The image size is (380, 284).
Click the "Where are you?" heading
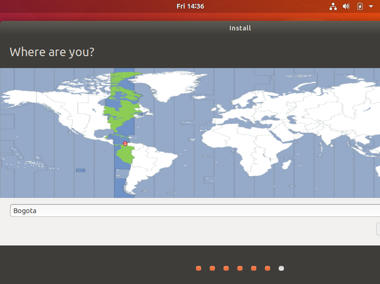(52, 52)
